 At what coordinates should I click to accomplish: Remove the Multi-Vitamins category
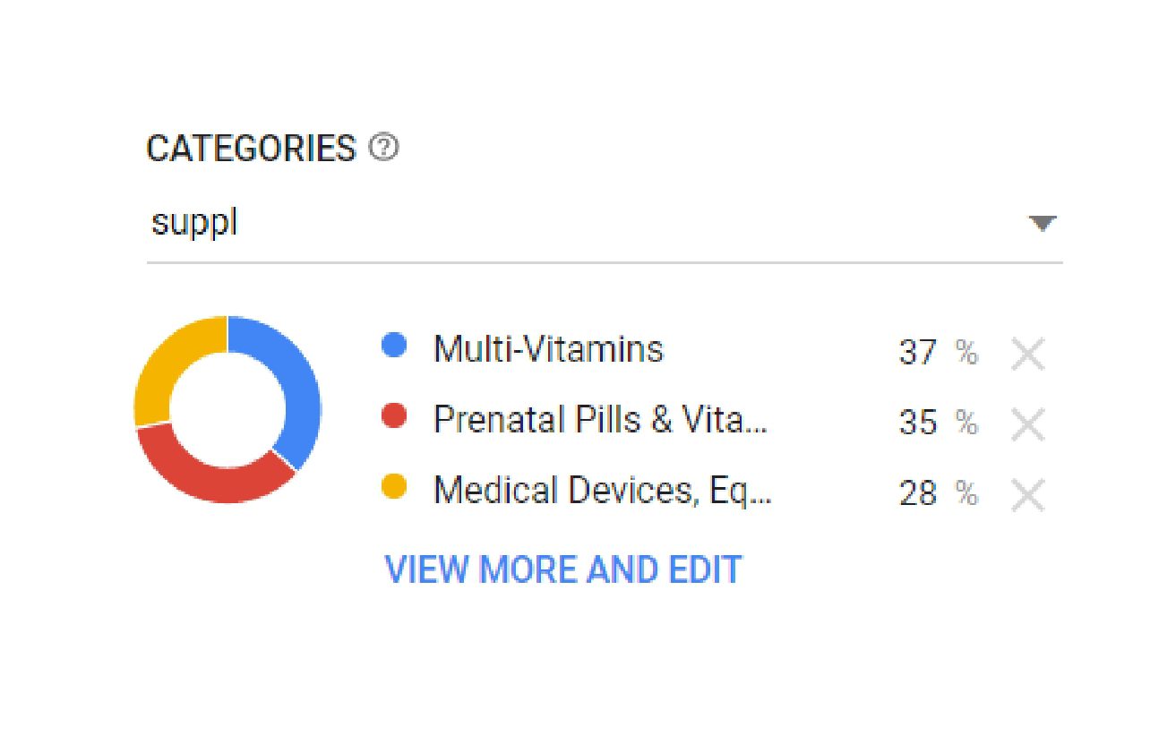(1027, 355)
